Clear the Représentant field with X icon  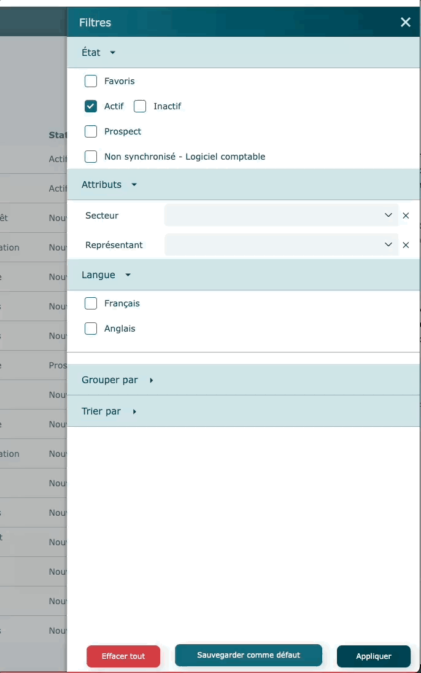click(x=406, y=245)
